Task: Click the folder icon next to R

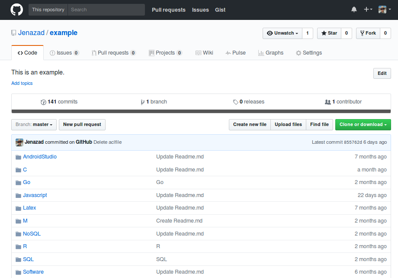Action: point(18,246)
